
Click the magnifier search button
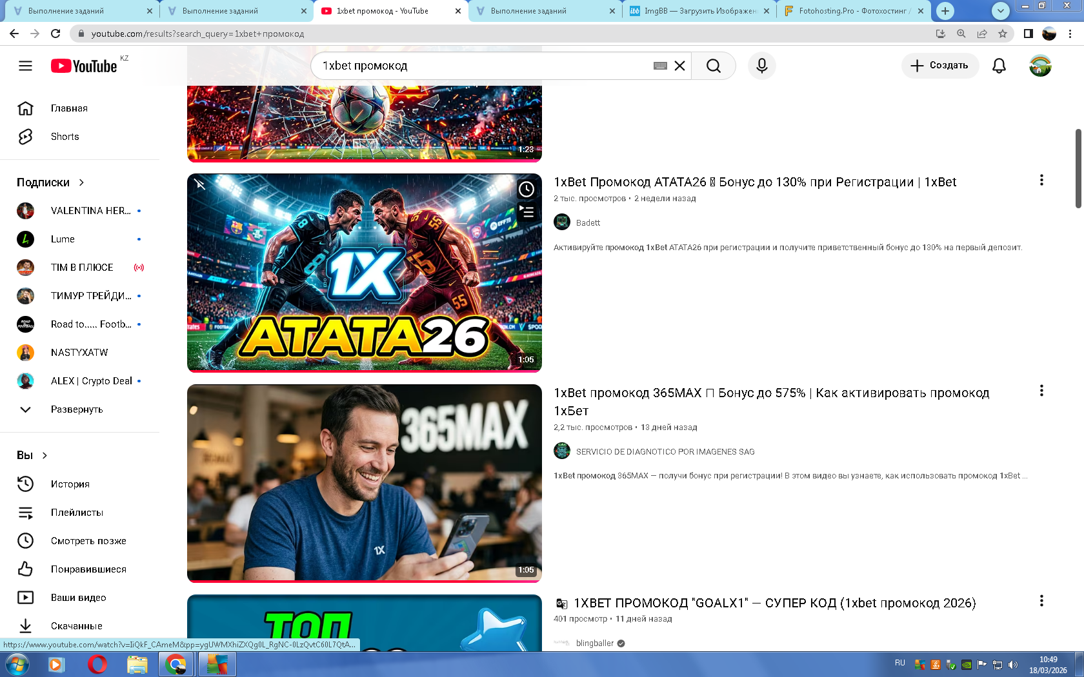click(714, 66)
